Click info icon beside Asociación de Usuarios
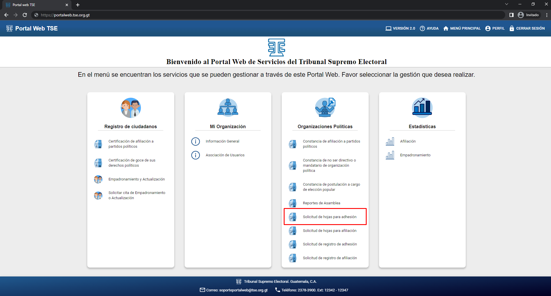The width and height of the screenshot is (551, 296). pyautogui.click(x=196, y=155)
